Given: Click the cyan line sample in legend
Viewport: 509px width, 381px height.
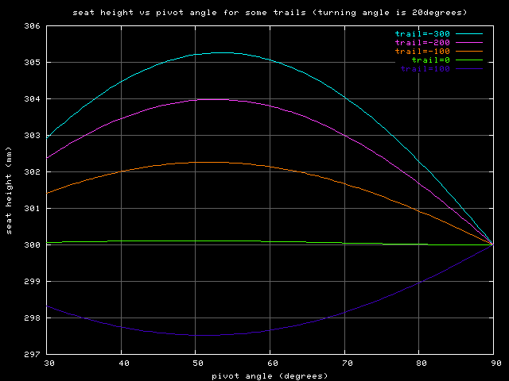Looking at the screenshot, I should 469,34.
